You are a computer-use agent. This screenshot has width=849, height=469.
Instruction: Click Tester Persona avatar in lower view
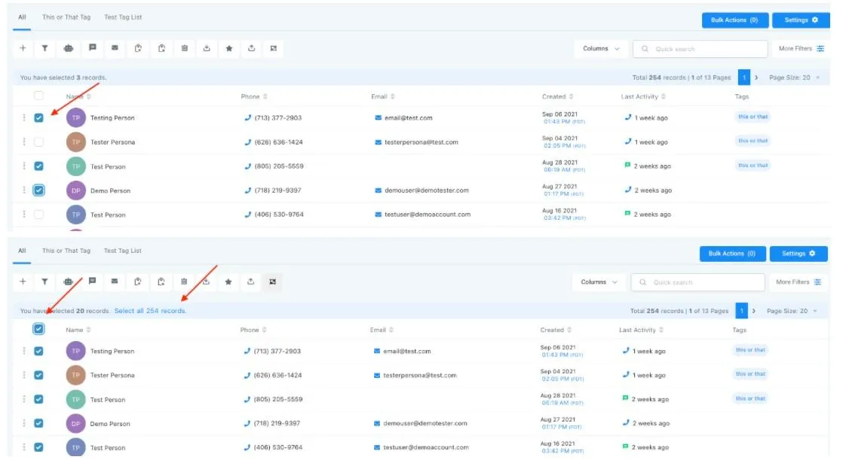pos(76,375)
